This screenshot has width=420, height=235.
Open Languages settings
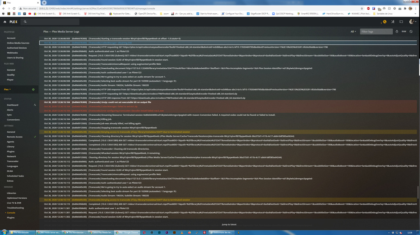12,166
